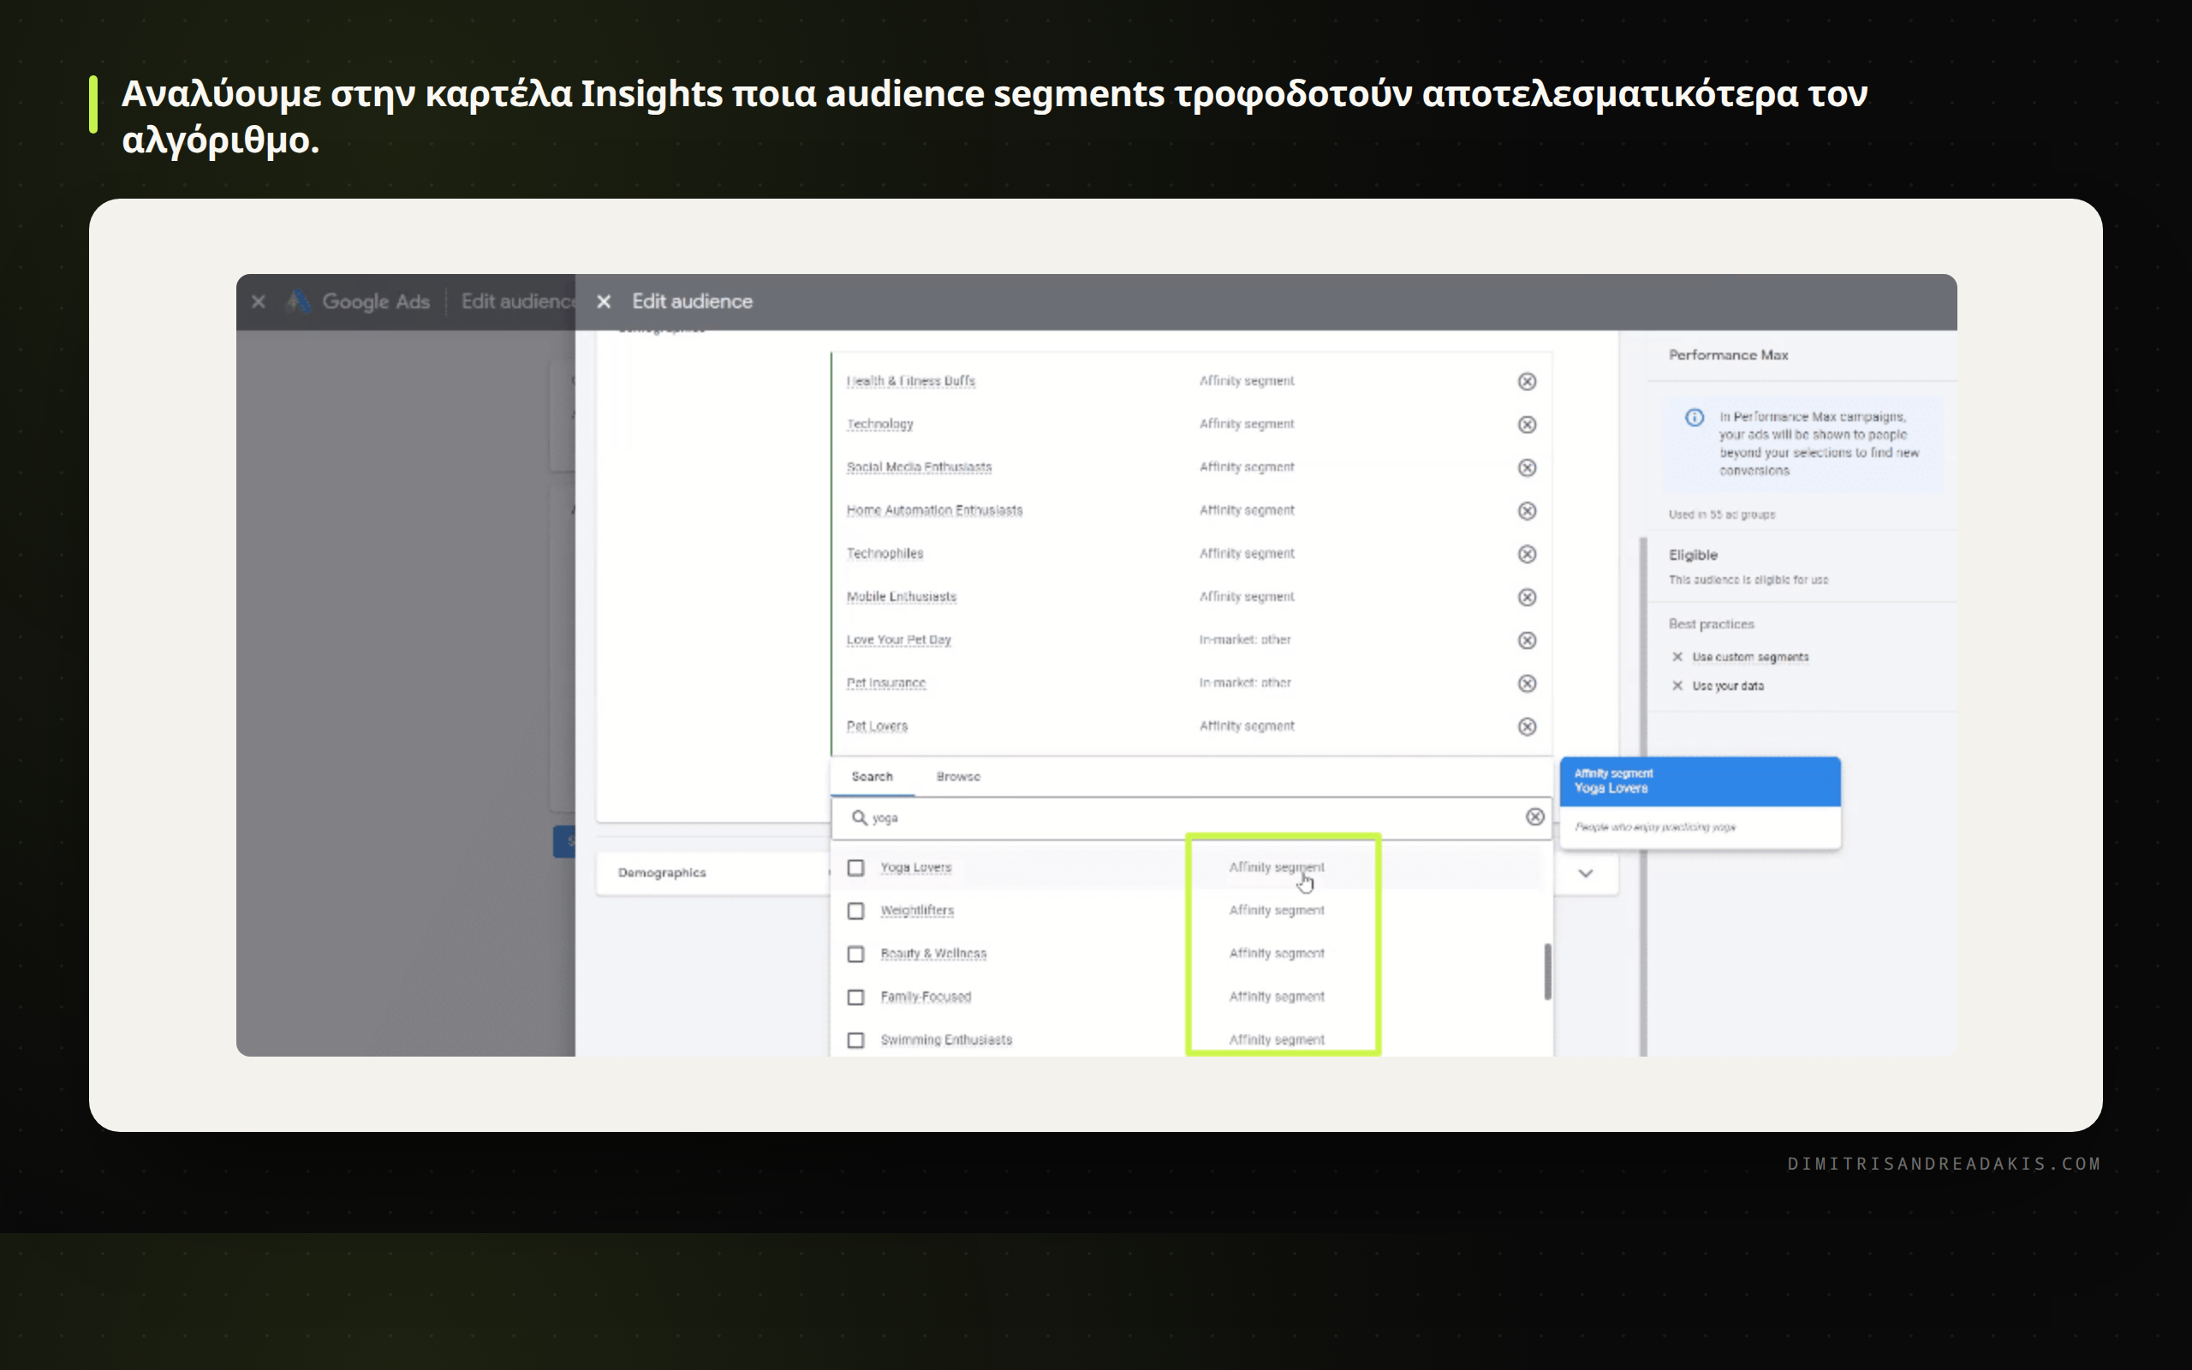Click the X beside Use custom segments
This screenshot has width=2192, height=1370.
[x=1677, y=657]
